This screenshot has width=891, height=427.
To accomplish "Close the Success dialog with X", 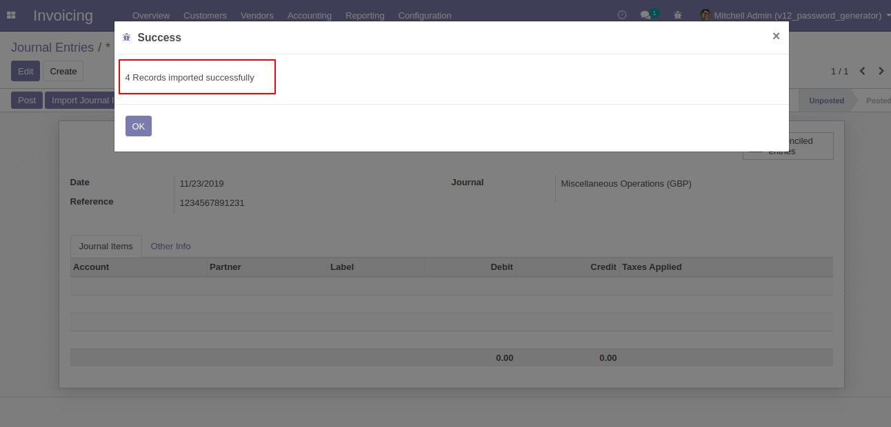I will [776, 37].
